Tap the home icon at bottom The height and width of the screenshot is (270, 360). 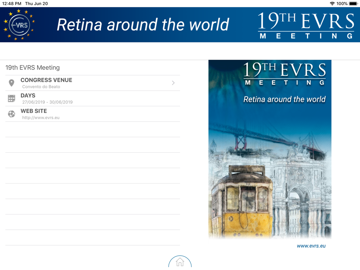180,262
